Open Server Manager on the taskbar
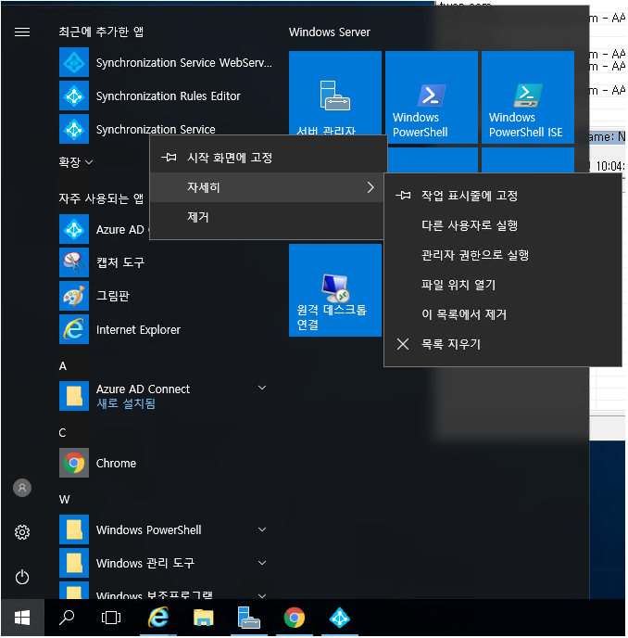628x638 pixels. pos(249,618)
